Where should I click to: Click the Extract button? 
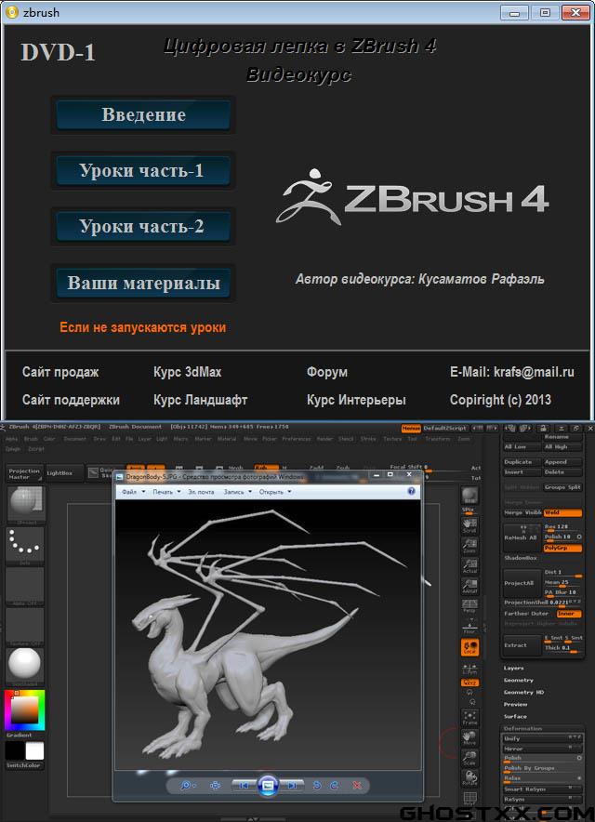[522, 645]
